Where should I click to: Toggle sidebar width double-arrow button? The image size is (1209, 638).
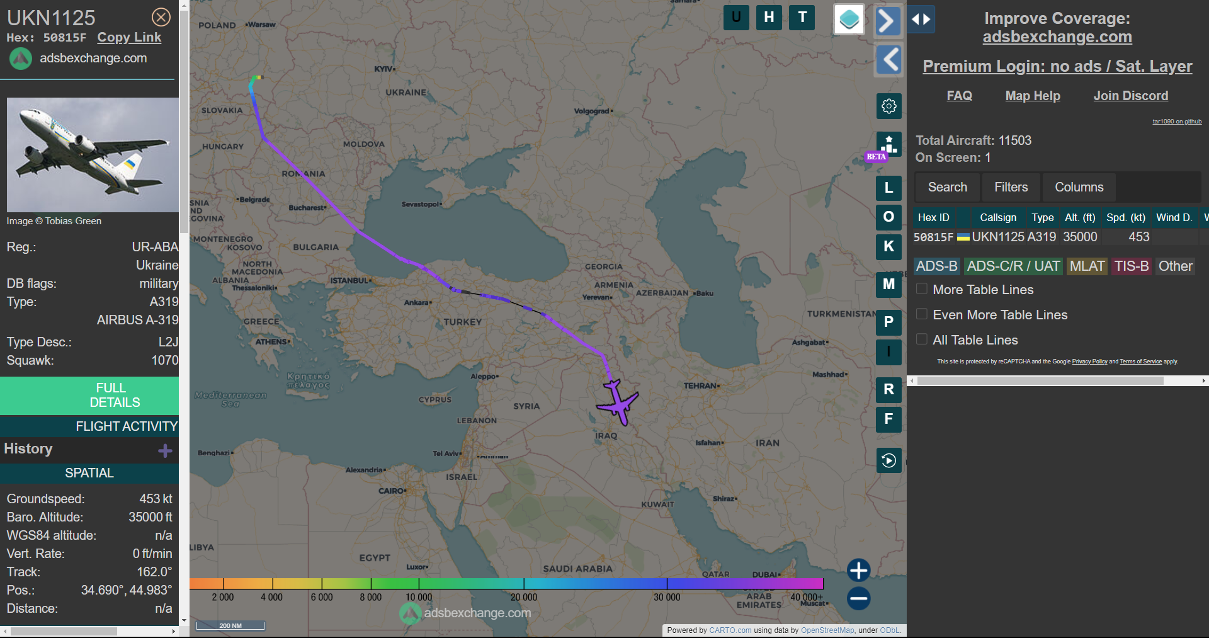921,20
